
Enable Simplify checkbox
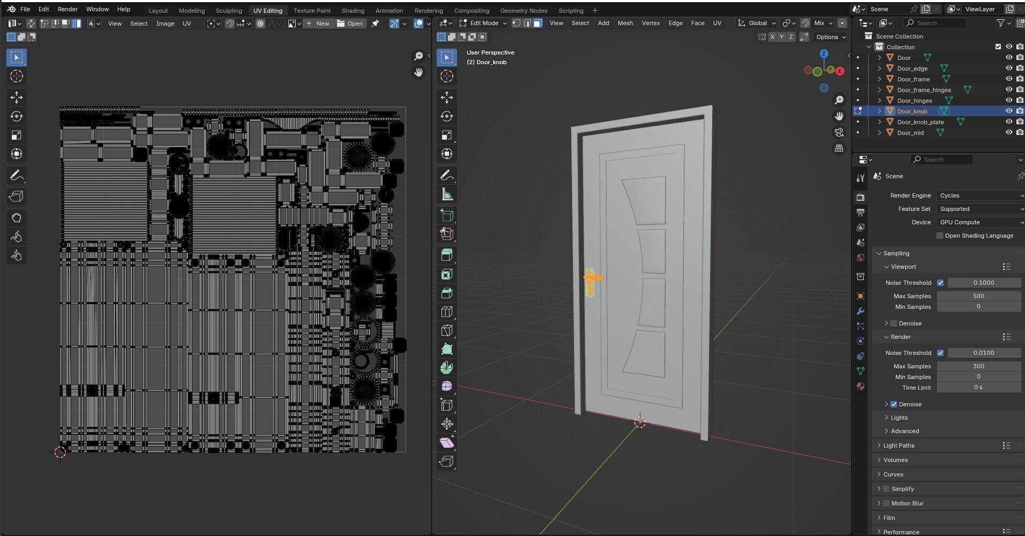886,489
